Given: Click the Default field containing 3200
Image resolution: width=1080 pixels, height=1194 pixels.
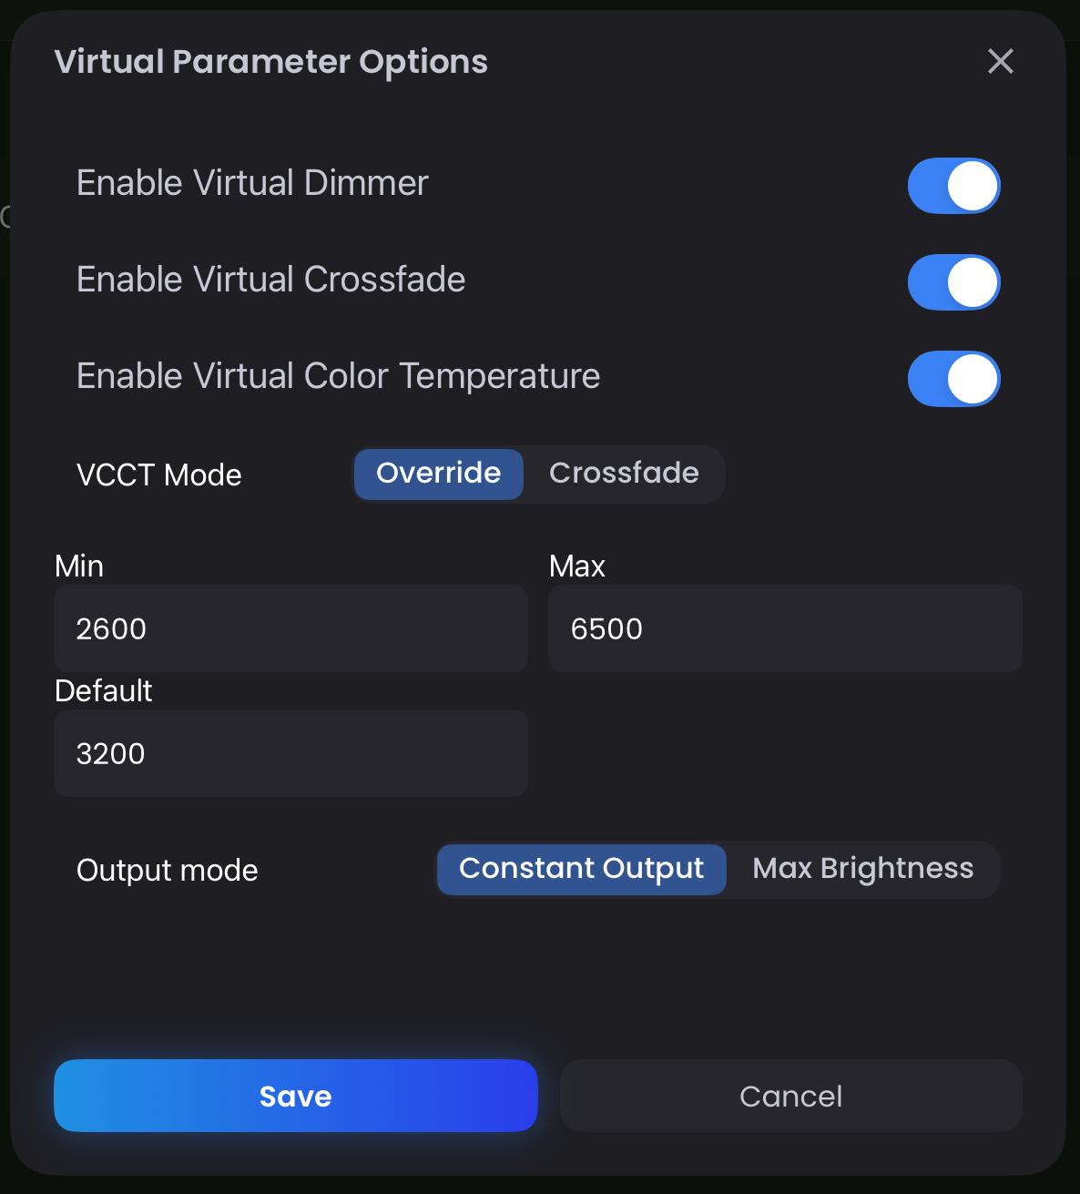Looking at the screenshot, I should coord(290,753).
